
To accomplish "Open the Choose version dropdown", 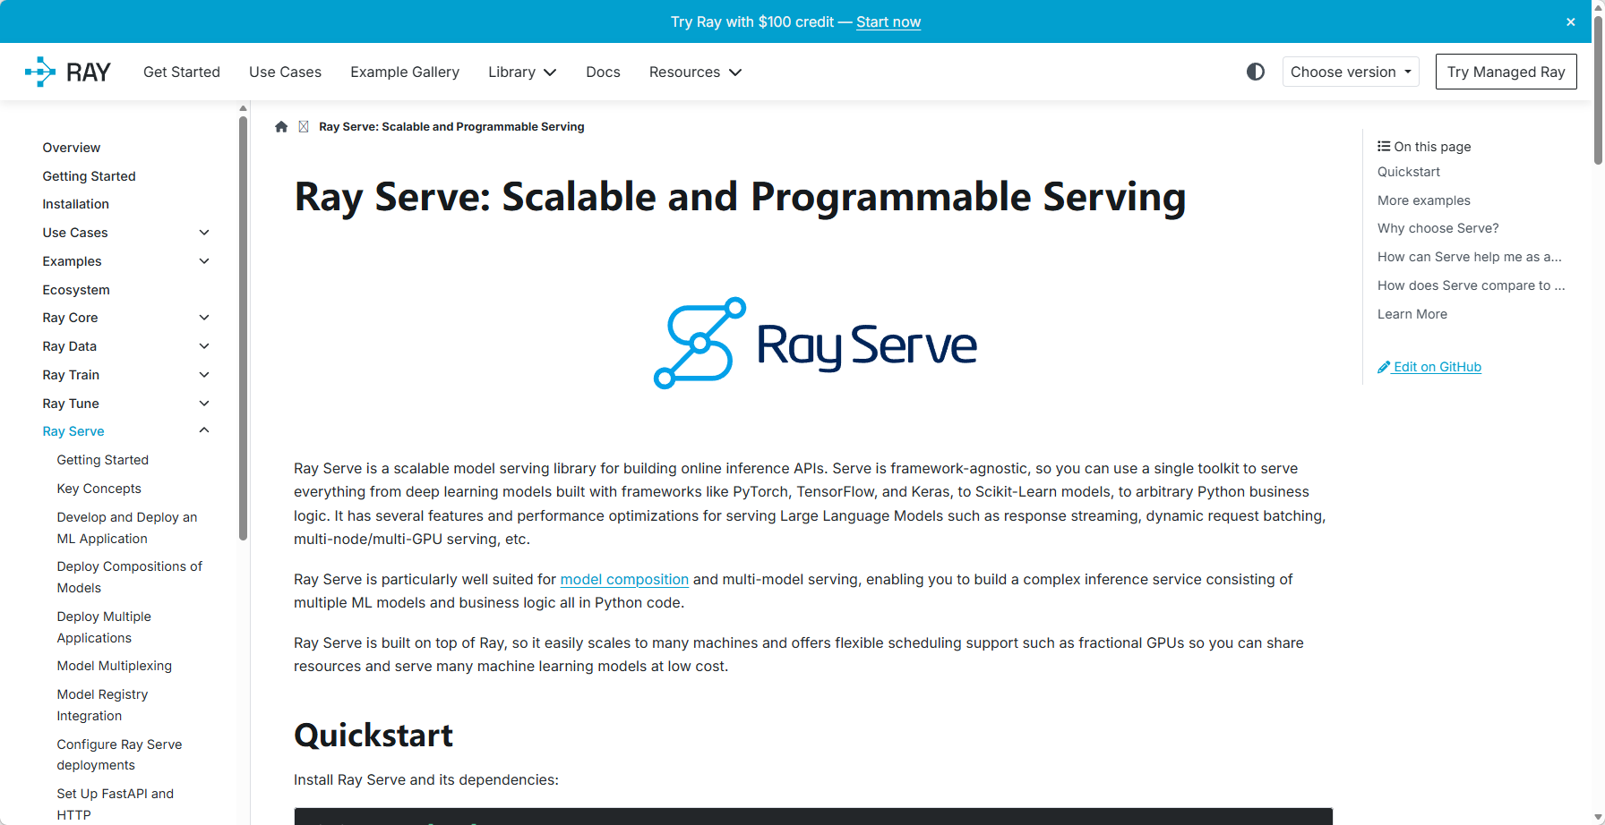I will [x=1351, y=72].
